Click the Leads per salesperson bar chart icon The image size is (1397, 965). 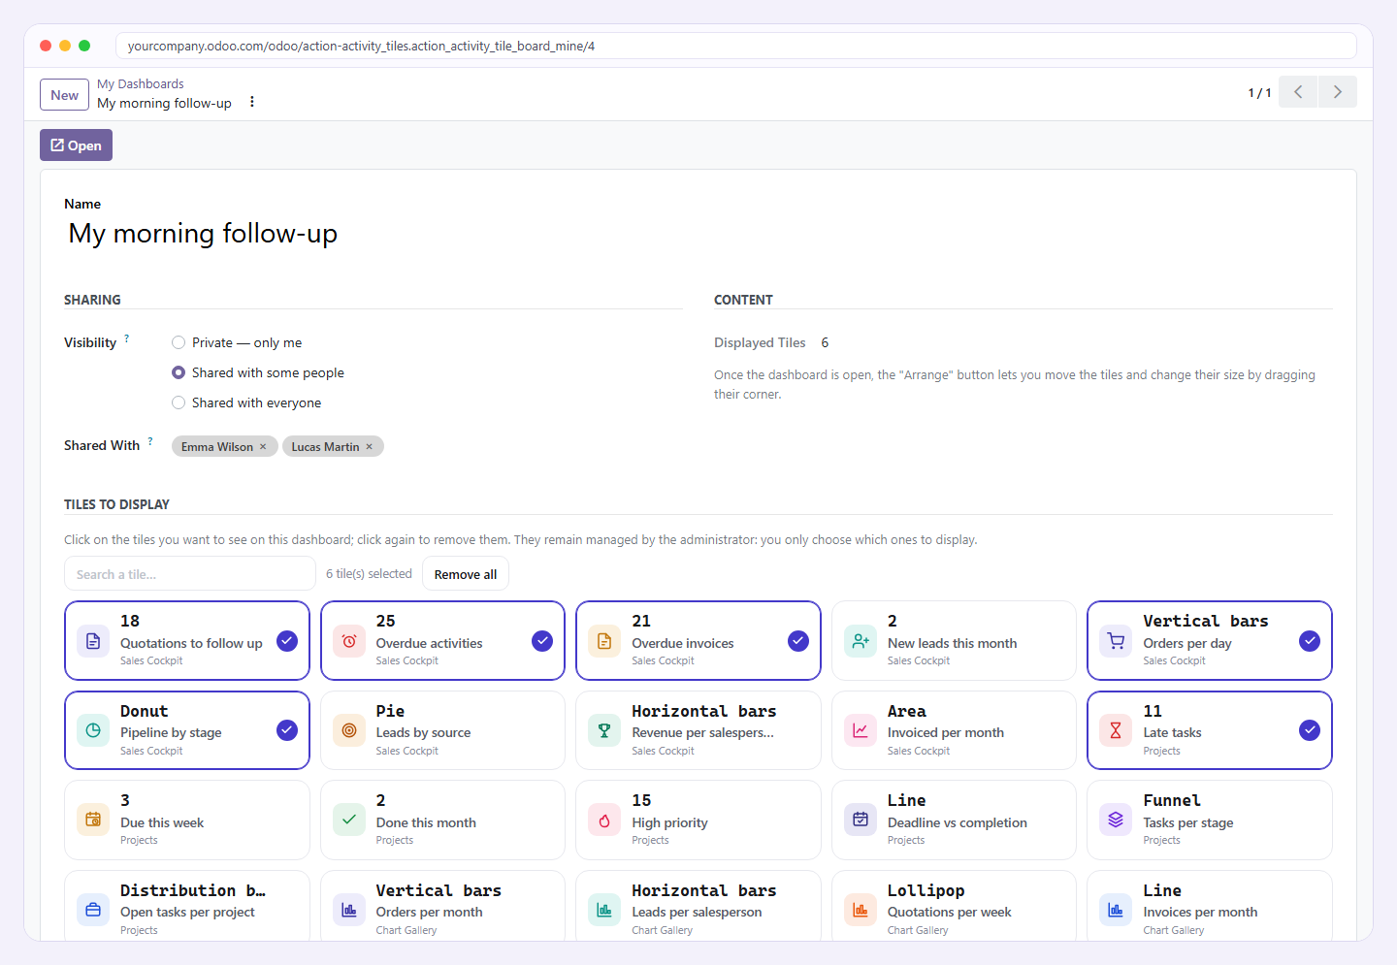pos(604,910)
